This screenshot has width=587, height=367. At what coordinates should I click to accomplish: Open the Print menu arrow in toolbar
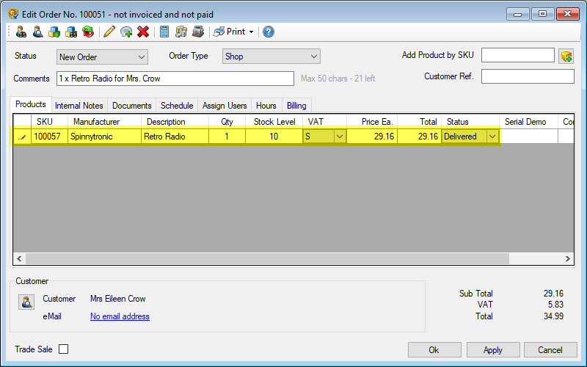coord(251,32)
